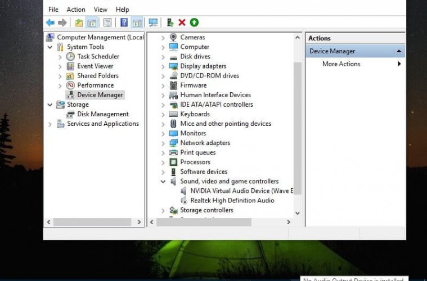Select Computer Management (Local) root node

point(100,37)
